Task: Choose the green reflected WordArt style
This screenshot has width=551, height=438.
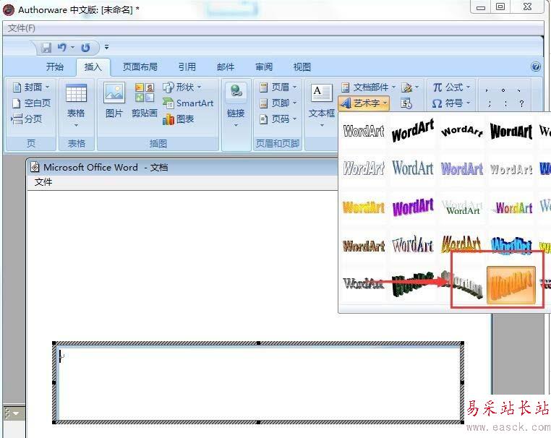Action: point(462,207)
